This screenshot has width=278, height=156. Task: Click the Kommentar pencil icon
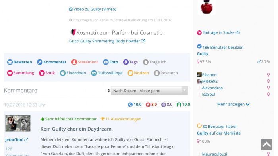(x=40, y=62)
